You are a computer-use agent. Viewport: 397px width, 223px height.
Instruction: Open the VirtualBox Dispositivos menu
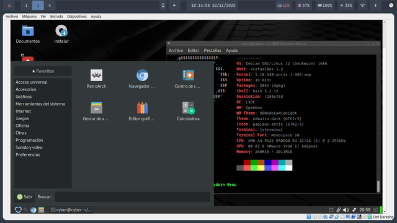pyautogui.click(x=77, y=17)
